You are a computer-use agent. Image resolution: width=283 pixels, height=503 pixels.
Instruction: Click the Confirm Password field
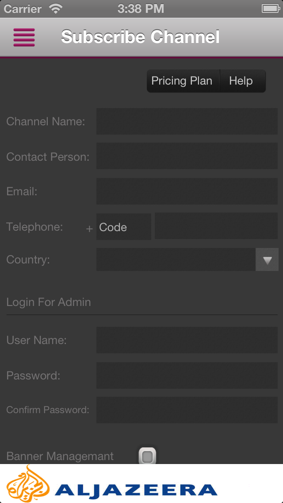point(187,410)
